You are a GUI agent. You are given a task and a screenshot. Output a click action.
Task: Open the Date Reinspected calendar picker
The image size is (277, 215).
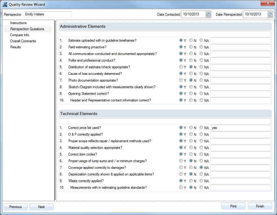click(x=270, y=14)
